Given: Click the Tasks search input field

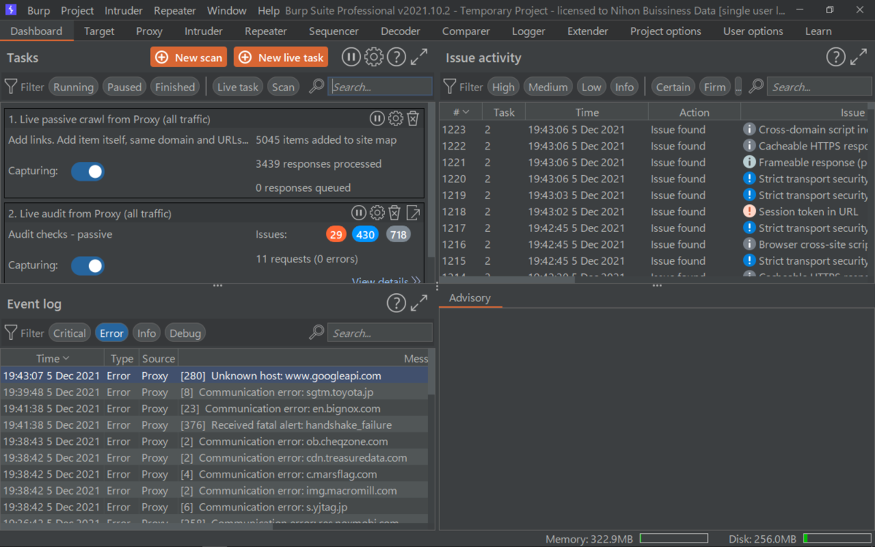Looking at the screenshot, I should [380, 87].
